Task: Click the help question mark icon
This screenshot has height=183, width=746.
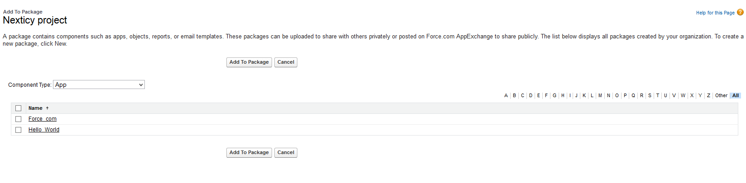Action: pos(740,12)
